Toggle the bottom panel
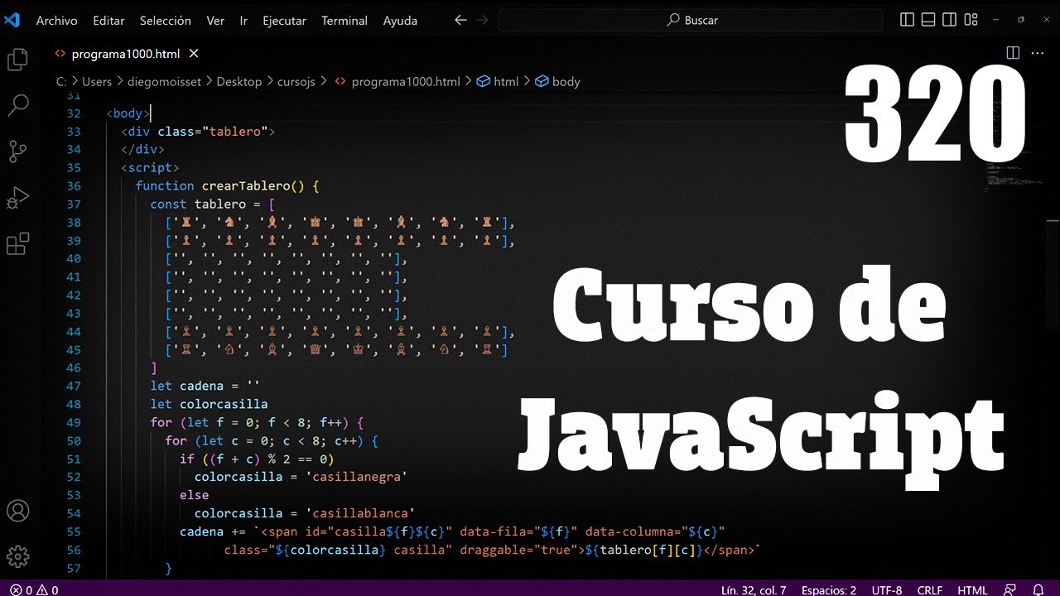This screenshot has height=596, width=1060. pyautogui.click(x=929, y=20)
